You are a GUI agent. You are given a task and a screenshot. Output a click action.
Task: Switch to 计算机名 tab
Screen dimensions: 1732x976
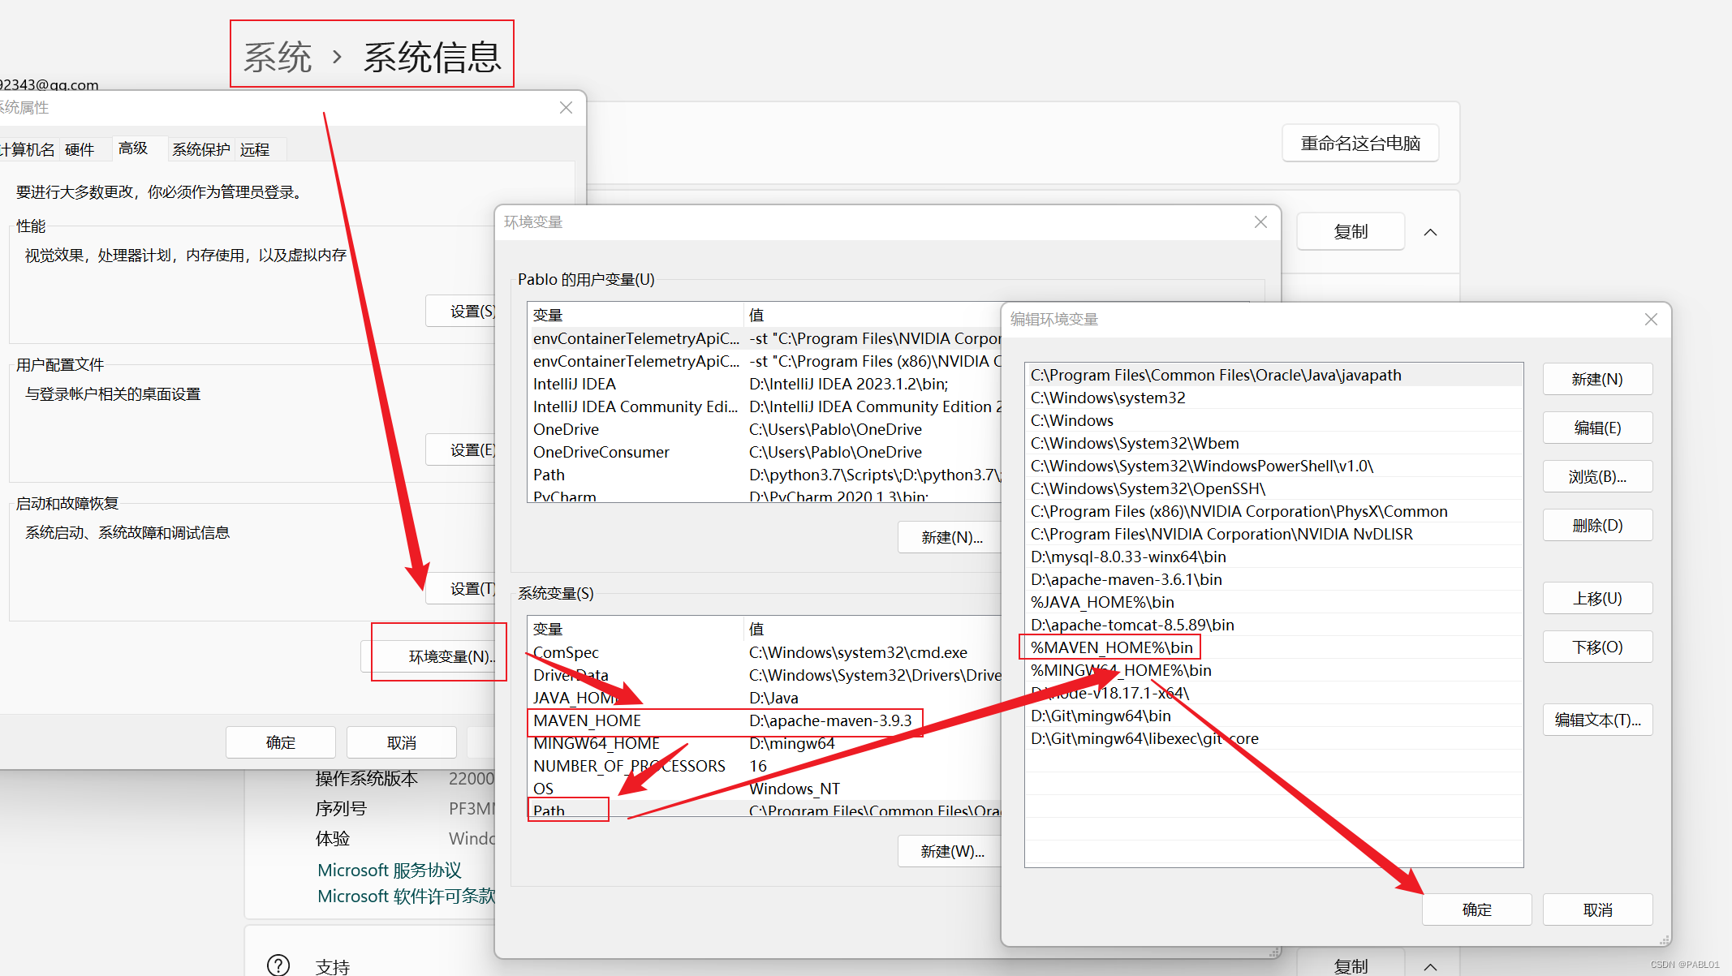point(28,149)
